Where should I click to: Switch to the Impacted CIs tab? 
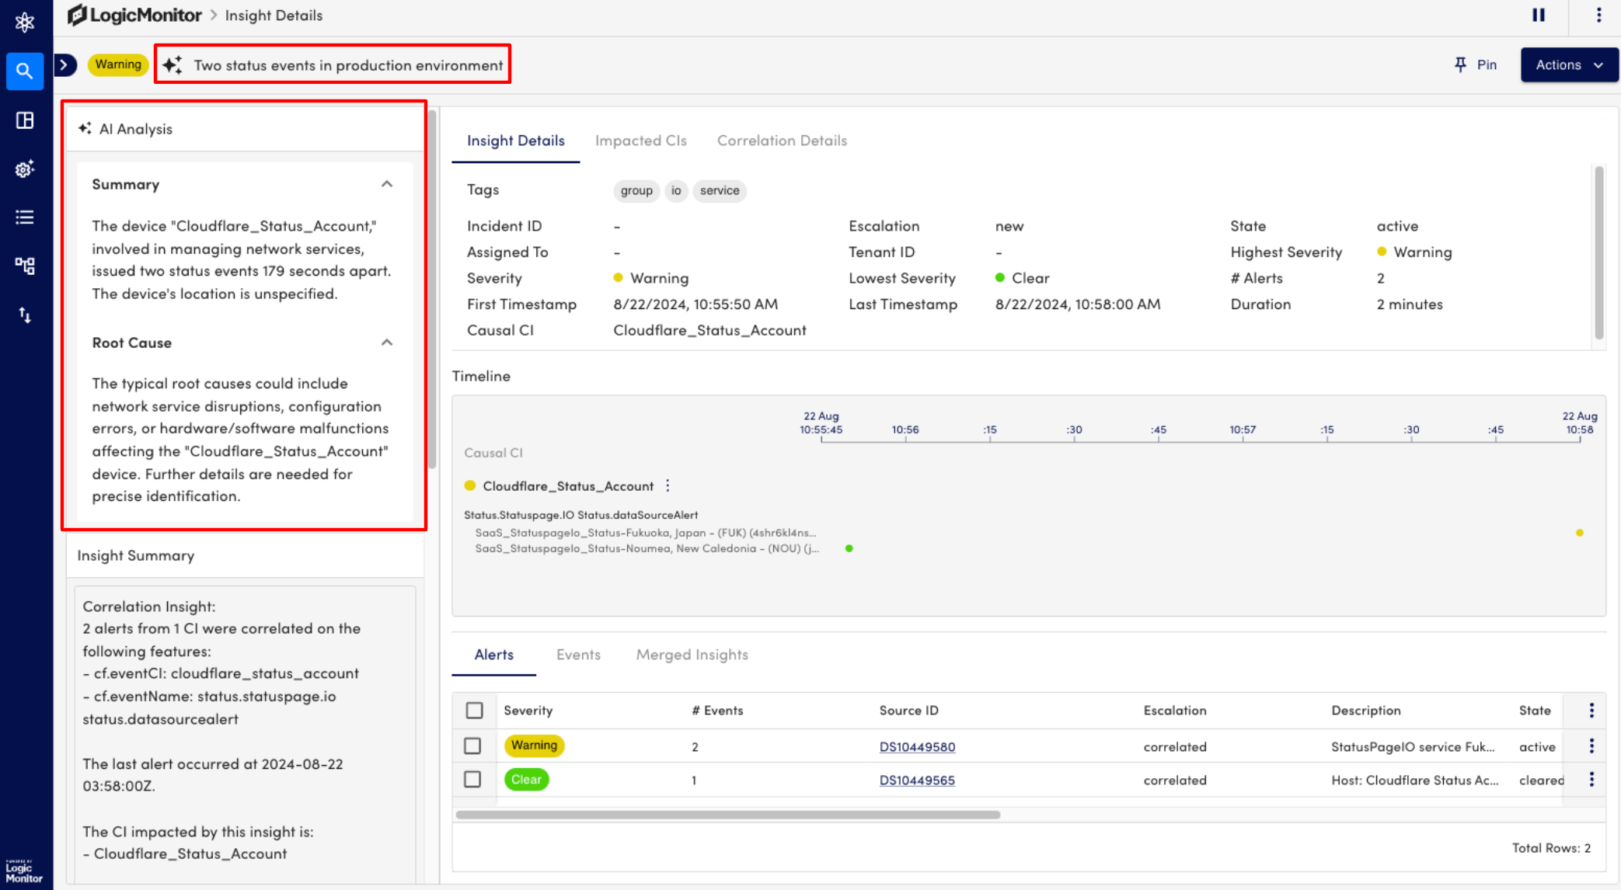coord(640,141)
